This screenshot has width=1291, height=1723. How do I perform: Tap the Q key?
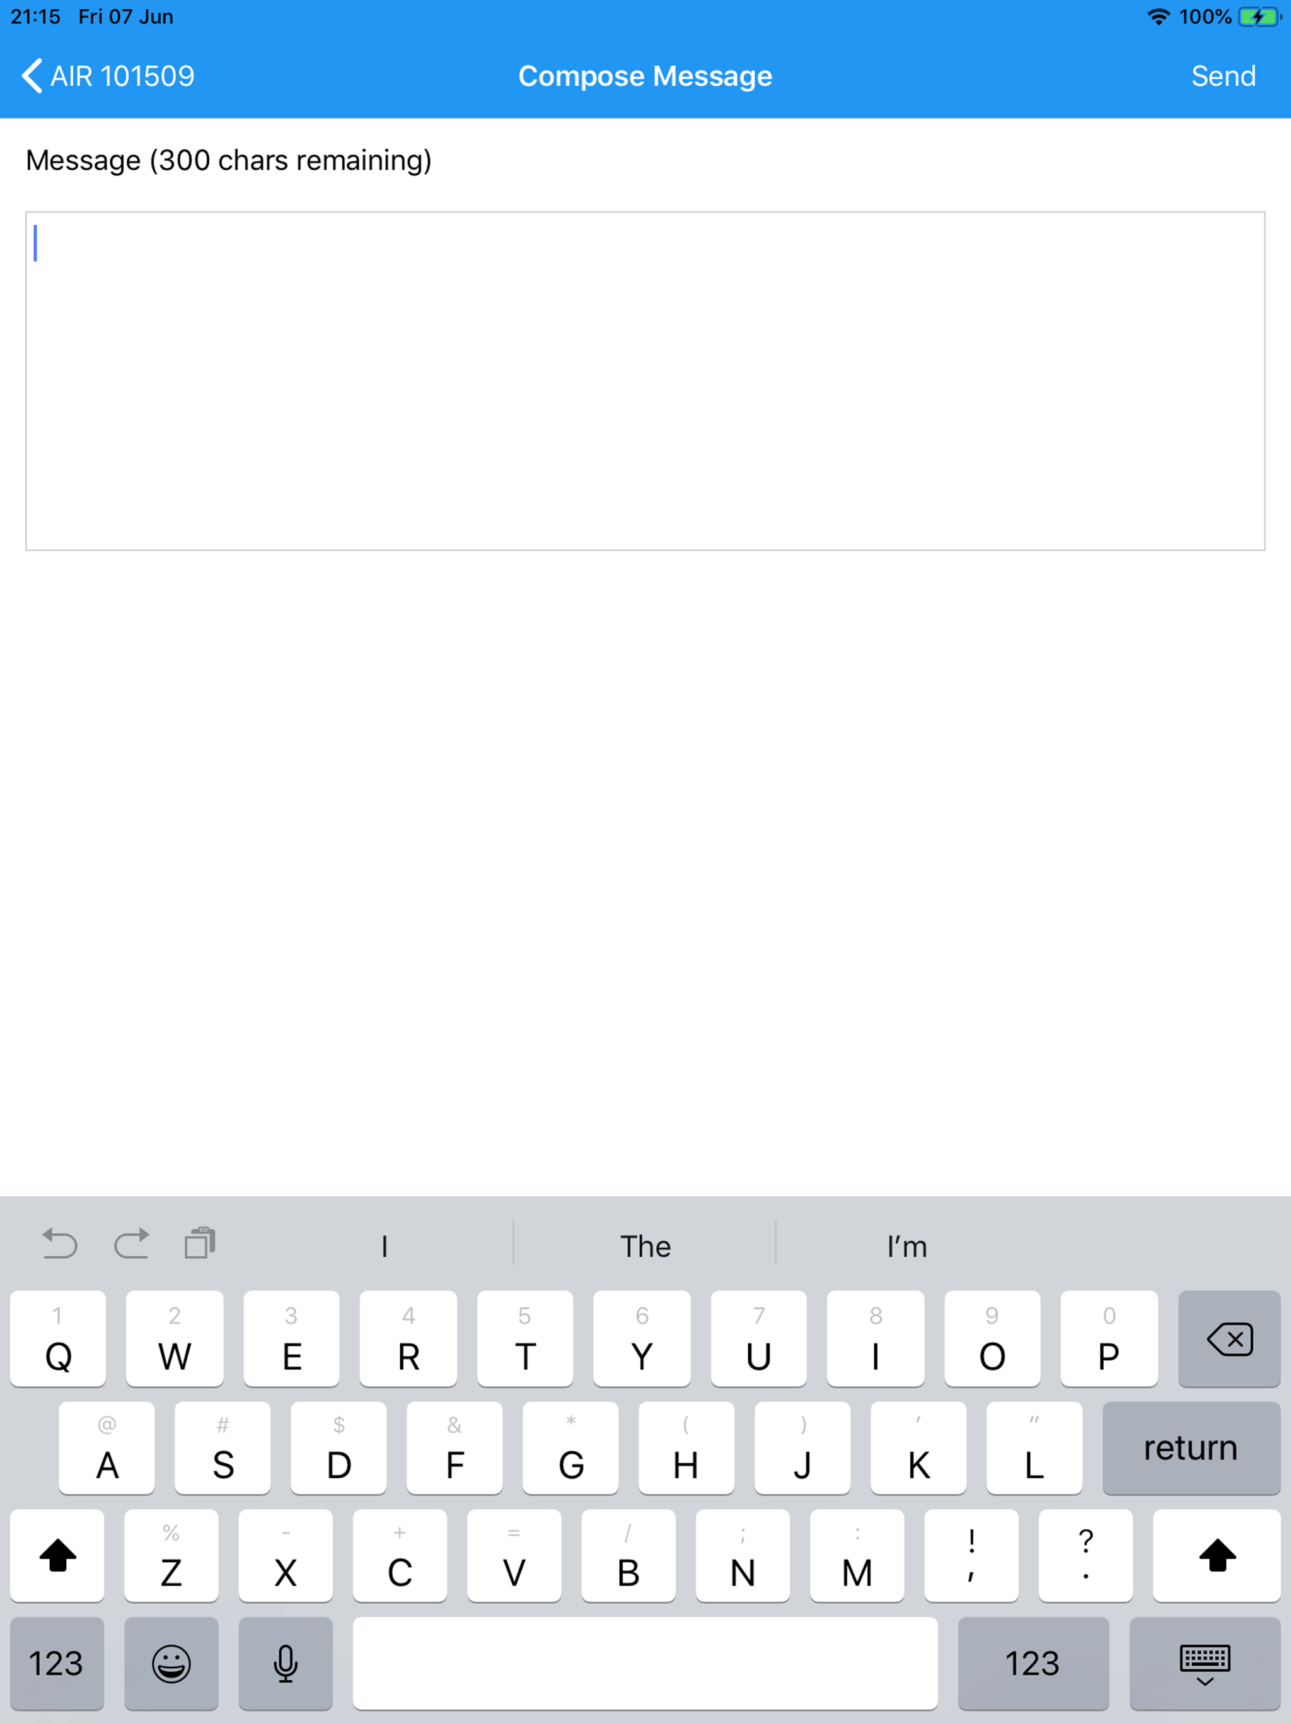coord(57,1339)
